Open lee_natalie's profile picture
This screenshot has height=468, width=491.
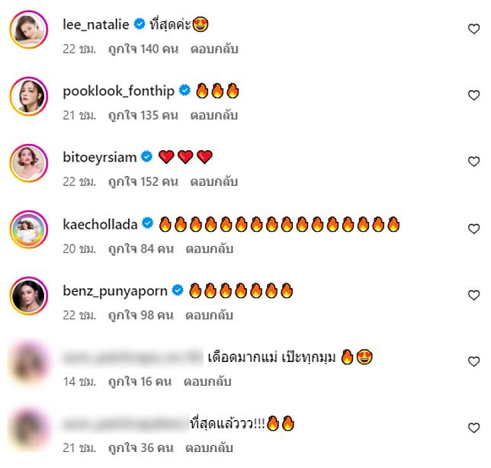[x=29, y=30]
